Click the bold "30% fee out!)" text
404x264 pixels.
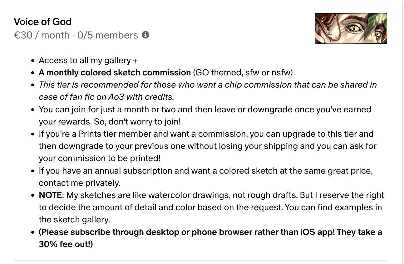66,244
